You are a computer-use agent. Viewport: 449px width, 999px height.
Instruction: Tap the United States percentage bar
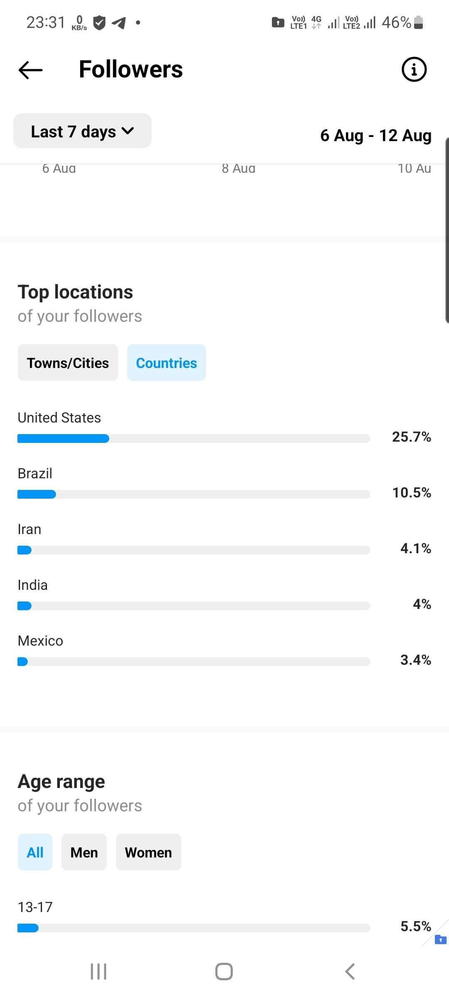pyautogui.click(x=194, y=438)
